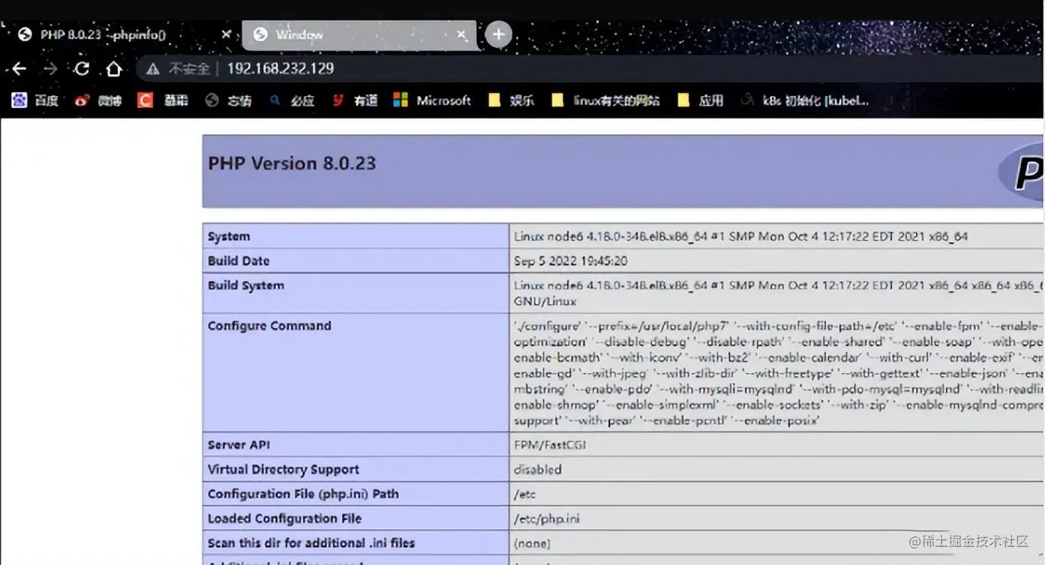Go back with the browser back arrow
The image size is (1045, 565).
(19, 69)
